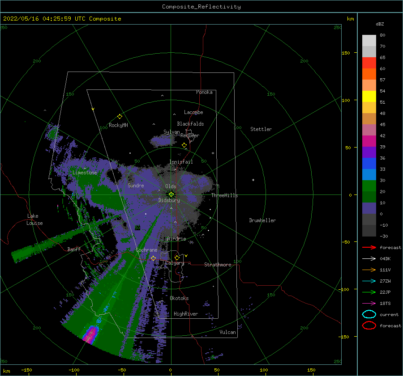The image size is (403, 376).
Task: Select the slate purple 0-10 dBZ swatch
Action: pos(369,208)
